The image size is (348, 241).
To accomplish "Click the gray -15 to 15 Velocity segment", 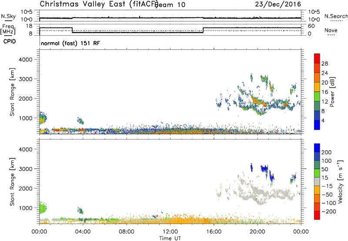I will 317,181.
